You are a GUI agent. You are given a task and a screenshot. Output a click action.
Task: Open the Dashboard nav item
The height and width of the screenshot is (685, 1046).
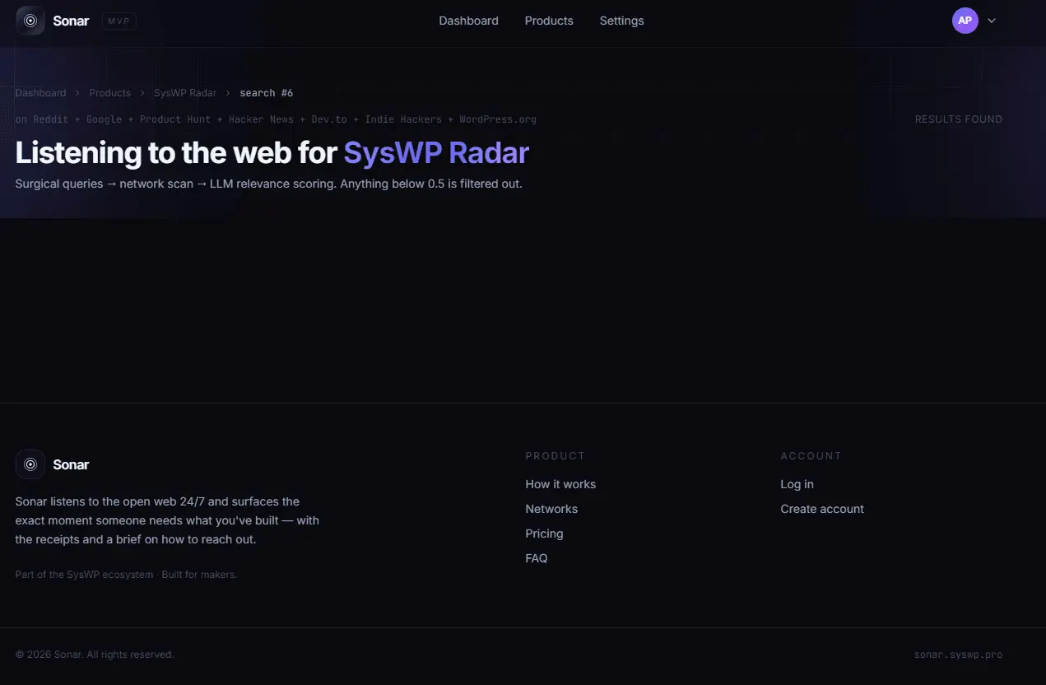point(468,21)
